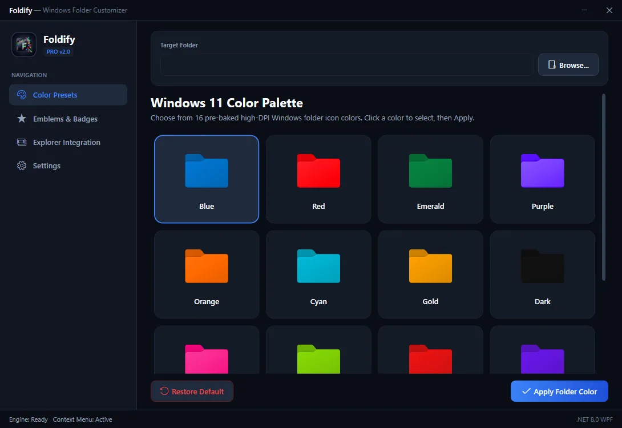Click the Target Folder label

[x=179, y=45]
